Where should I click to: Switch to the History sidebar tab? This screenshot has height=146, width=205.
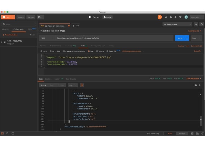[x=6, y=29]
